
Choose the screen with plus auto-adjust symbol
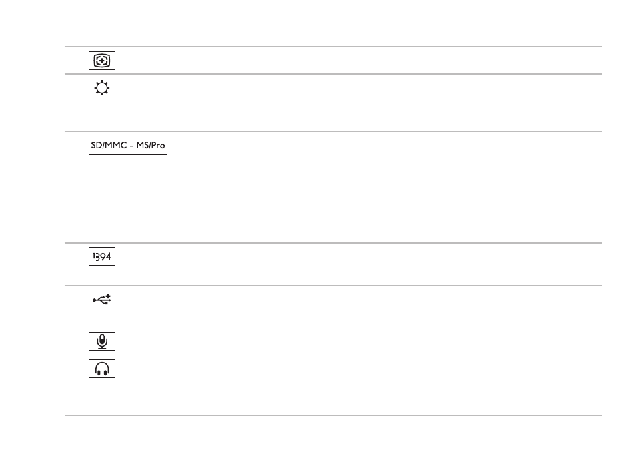pos(102,61)
